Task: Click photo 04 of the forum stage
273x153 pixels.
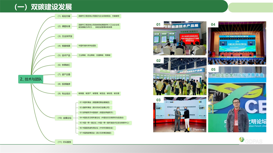Action: coord(237,42)
